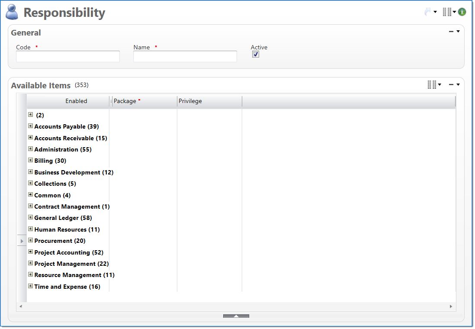Image resolution: width=475 pixels, height=329 pixels.
Task: Click the row selector arrow beside Procurement
Action: point(22,241)
